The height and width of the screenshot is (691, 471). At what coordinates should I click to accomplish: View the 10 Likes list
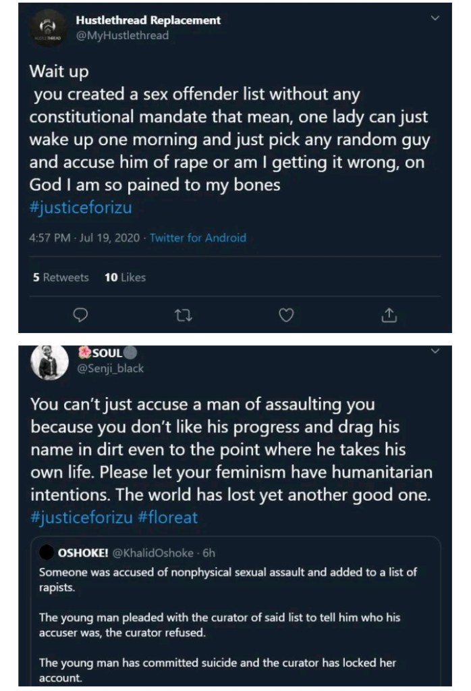click(125, 277)
